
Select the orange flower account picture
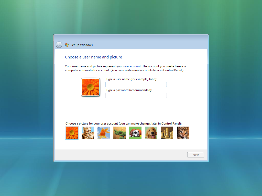point(72,133)
